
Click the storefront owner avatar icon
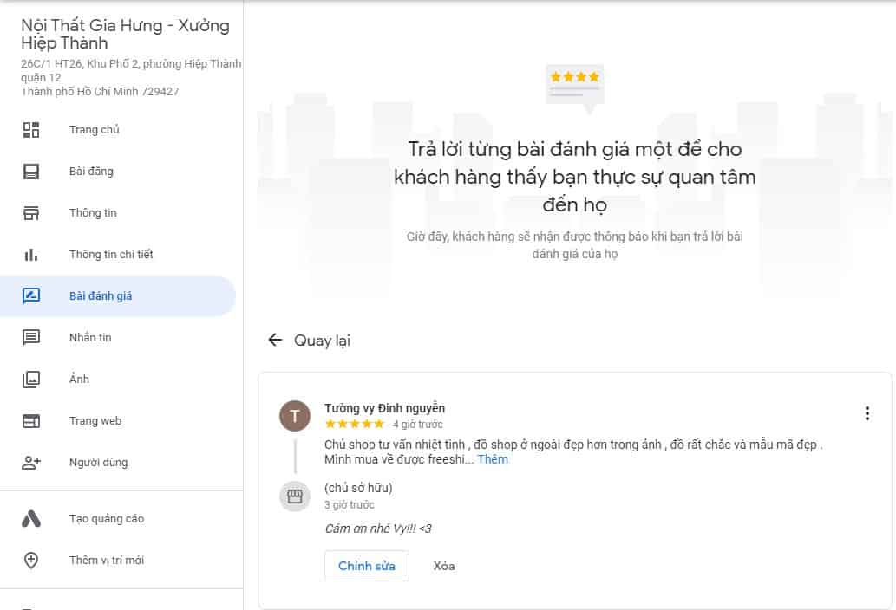tap(295, 496)
